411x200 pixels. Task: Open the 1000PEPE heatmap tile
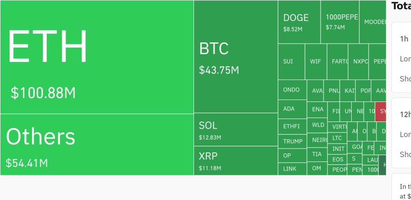(340, 22)
